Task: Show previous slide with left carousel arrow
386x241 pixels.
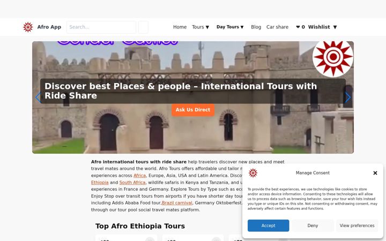Action: (38, 97)
